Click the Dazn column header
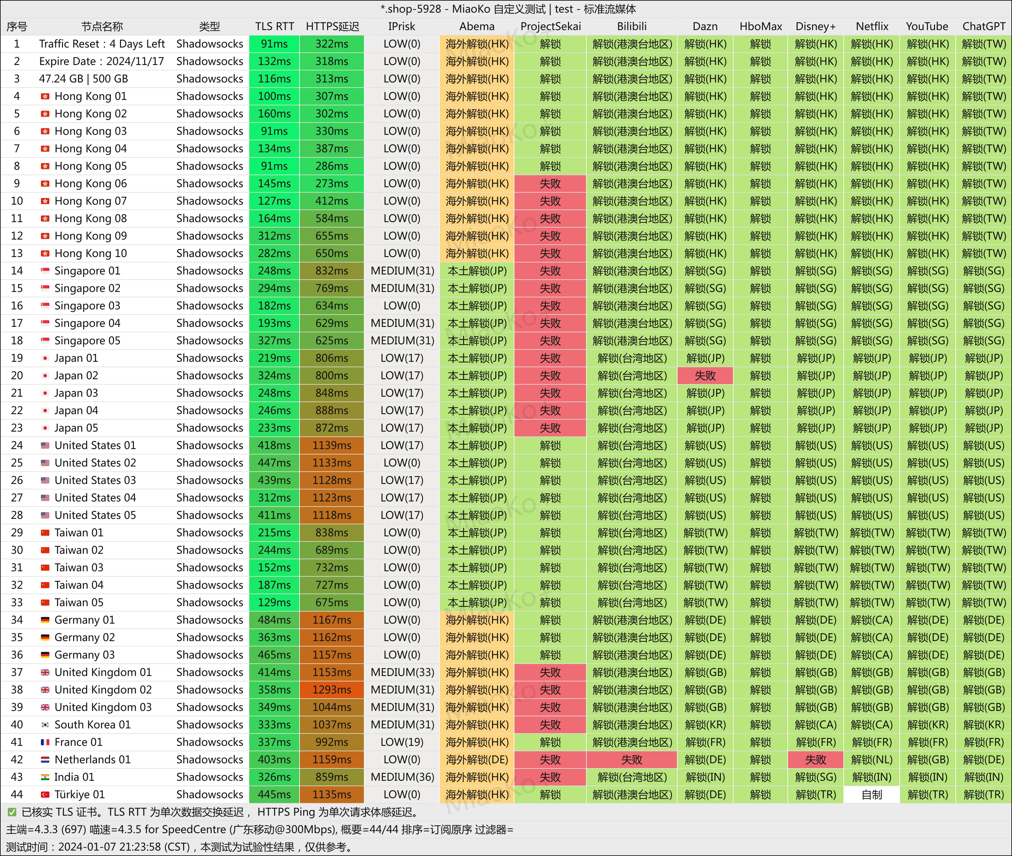This screenshot has height=856, width=1012. (x=705, y=27)
